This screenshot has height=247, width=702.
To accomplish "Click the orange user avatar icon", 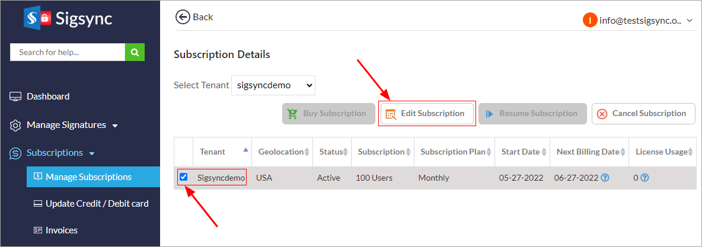I will click(590, 20).
